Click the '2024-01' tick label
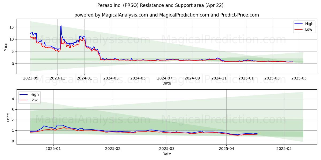 click(x=85, y=78)
